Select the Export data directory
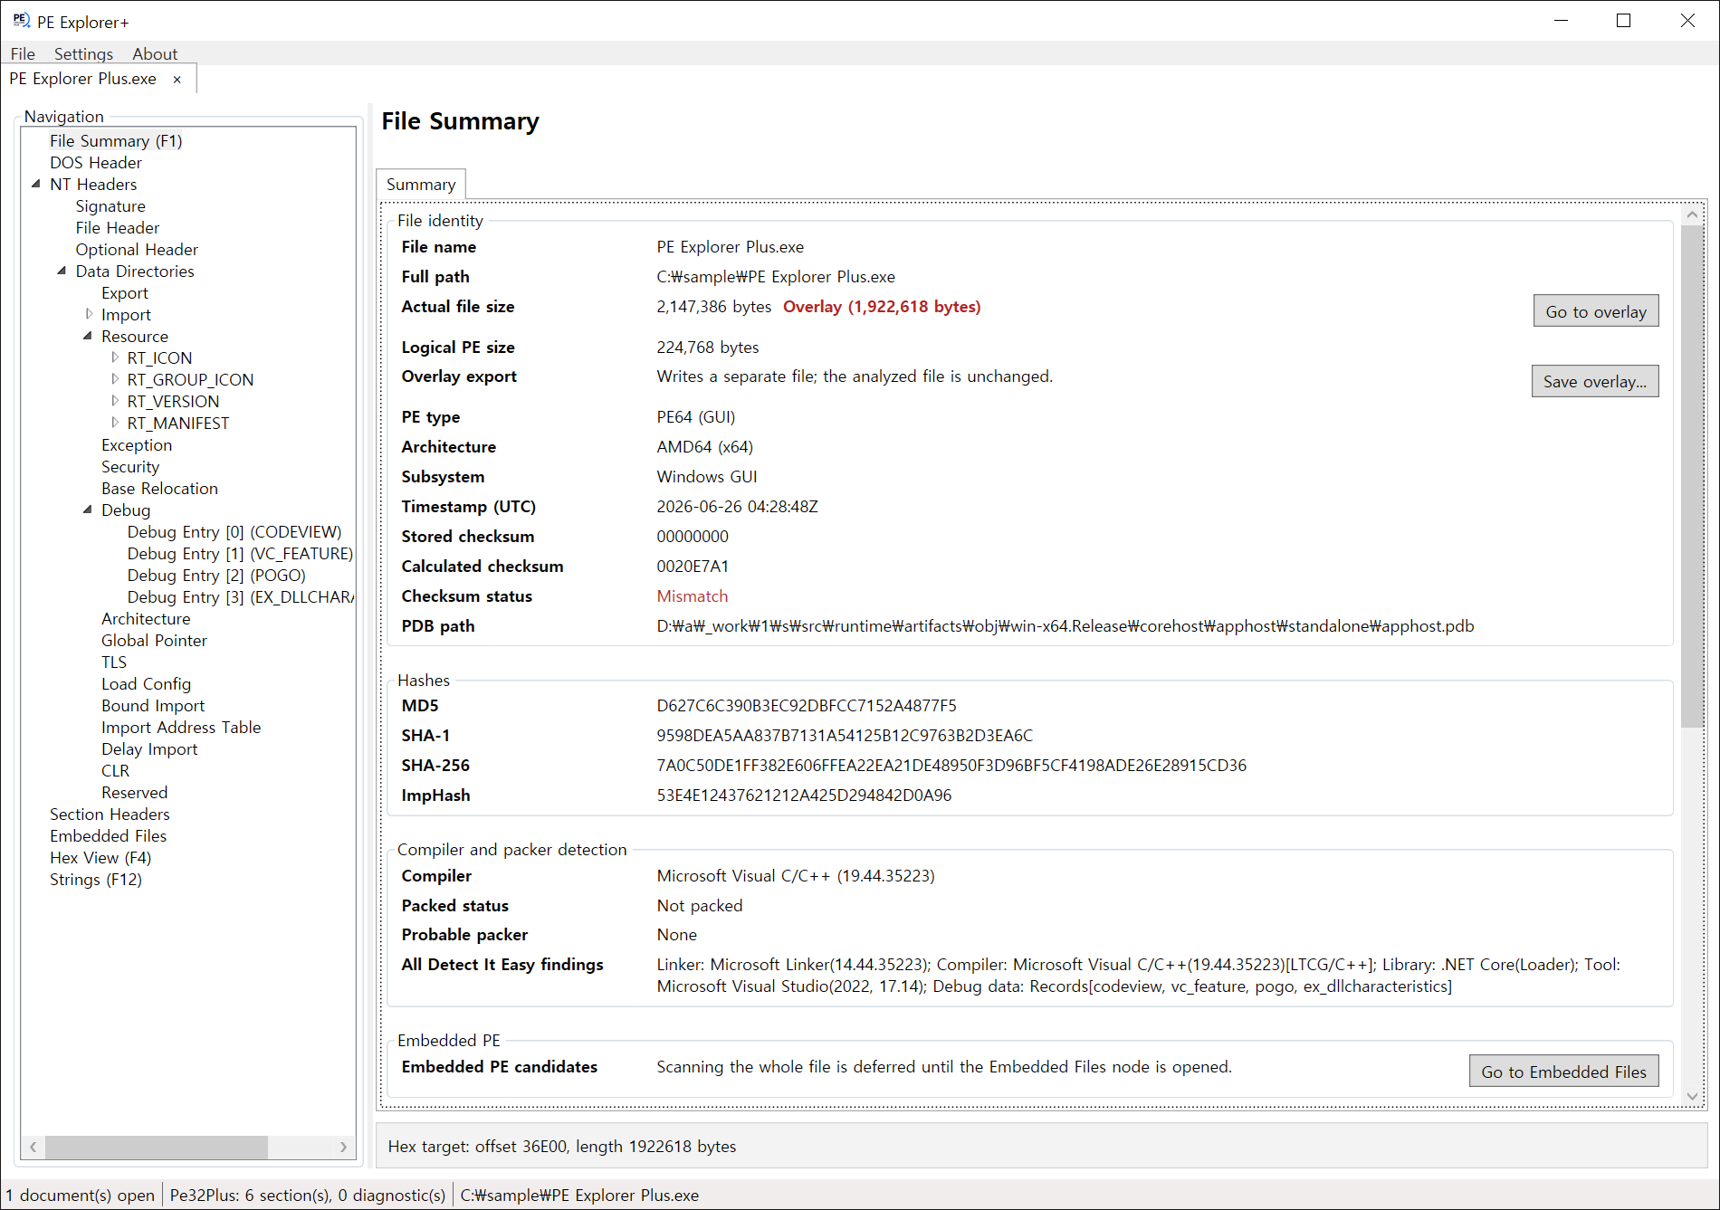1720x1210 pixels. [125, 293]
